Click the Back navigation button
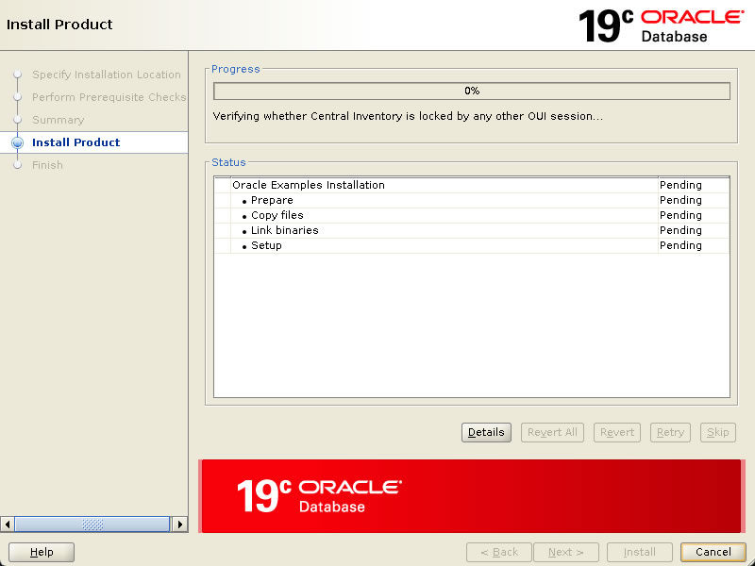 [499, 552]
